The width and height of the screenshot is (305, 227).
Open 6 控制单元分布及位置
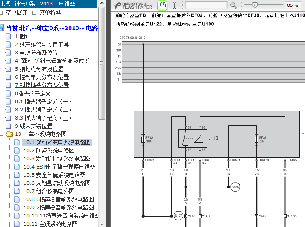tap(42, 77)
